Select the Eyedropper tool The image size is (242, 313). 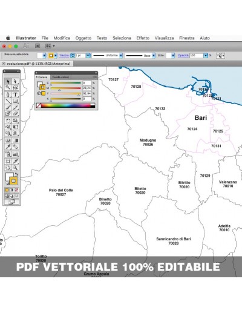[x=8, y=147]
